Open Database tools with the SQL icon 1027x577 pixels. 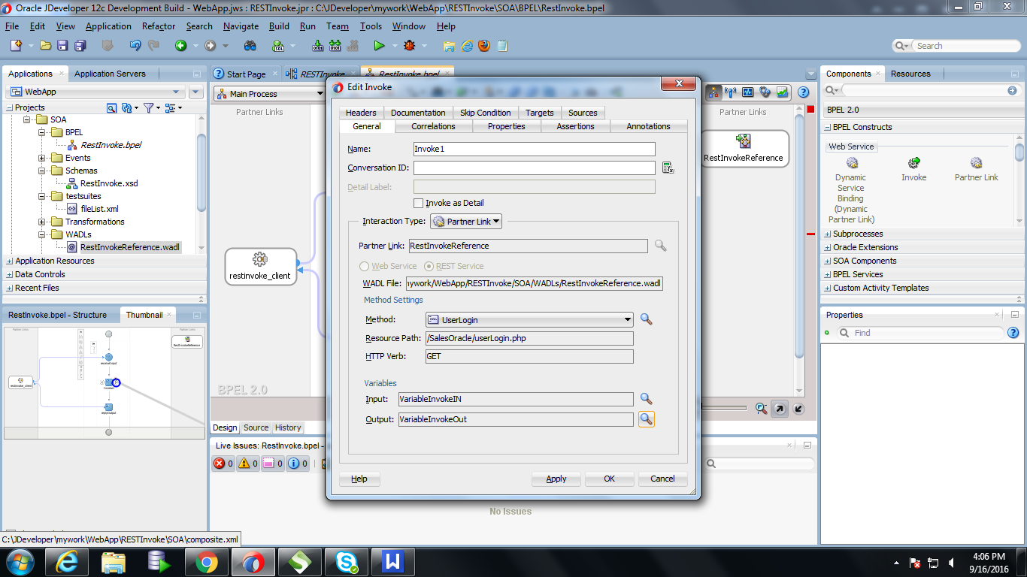tap(278, 45)
